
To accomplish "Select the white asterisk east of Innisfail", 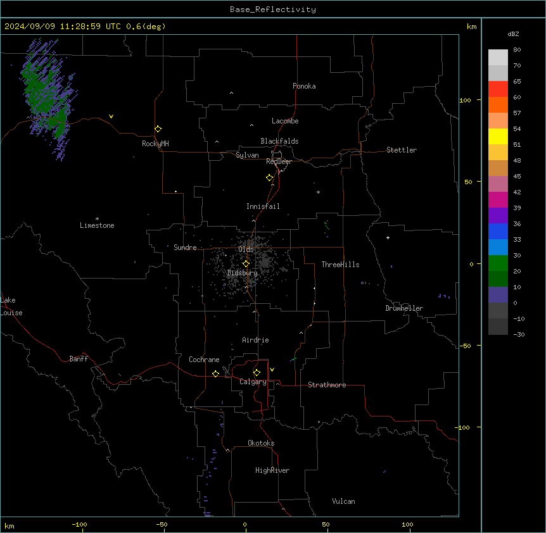I will pyautogui.click(x=318, y=192).
